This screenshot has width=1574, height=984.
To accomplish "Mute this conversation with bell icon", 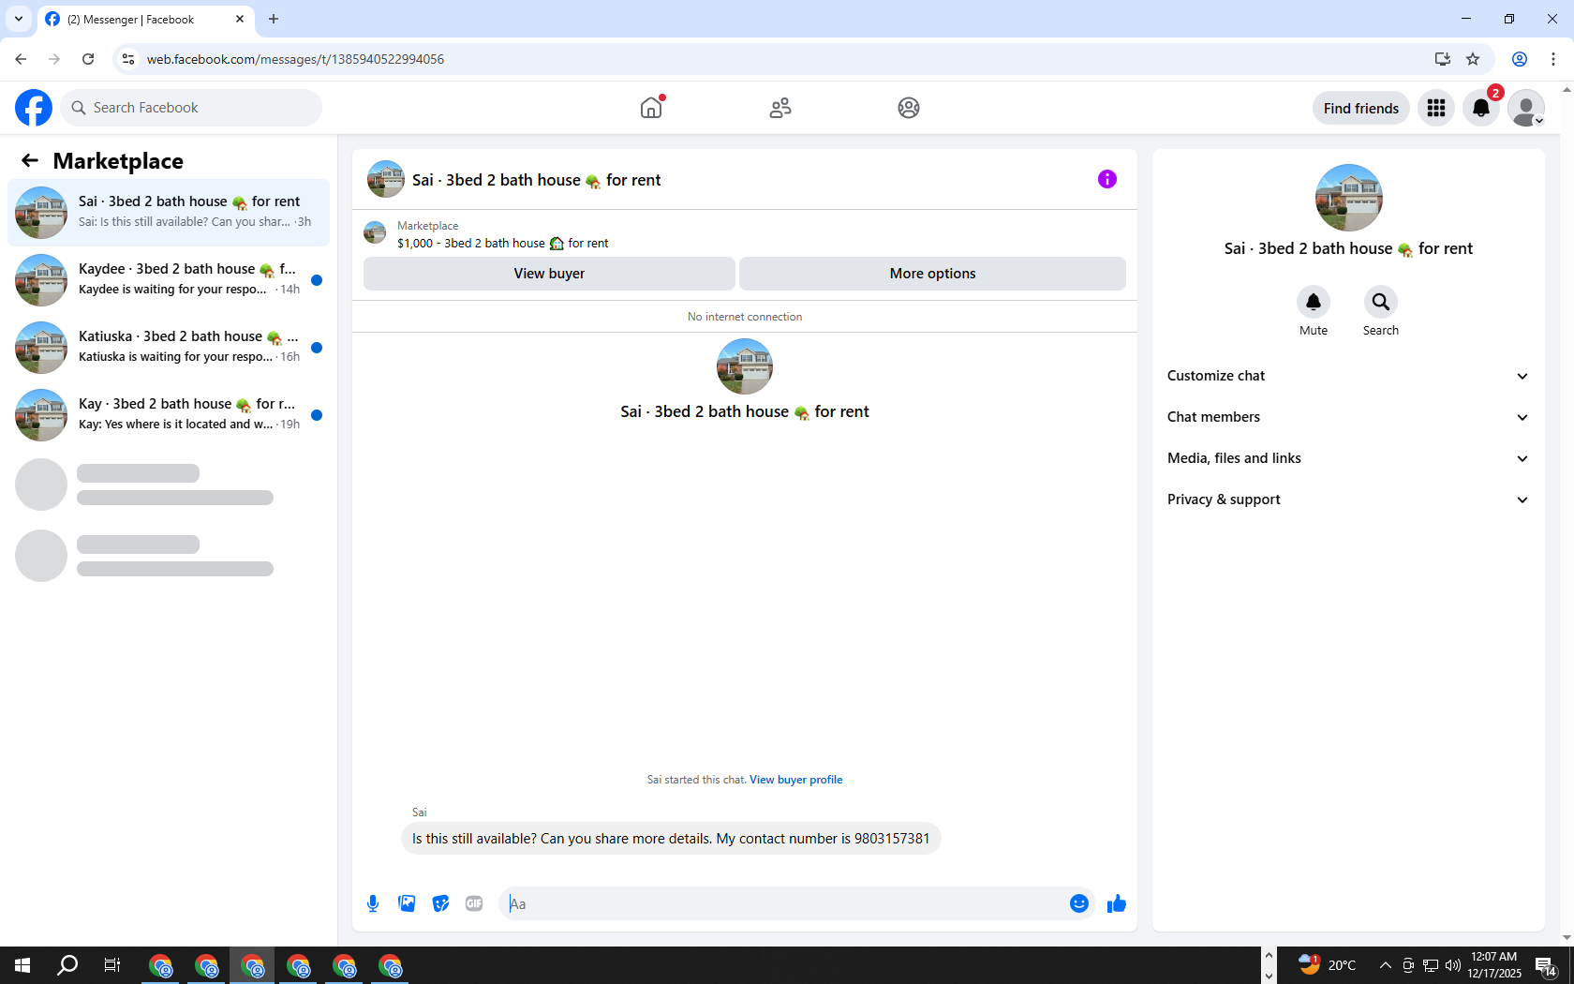I will point(1314,302).
